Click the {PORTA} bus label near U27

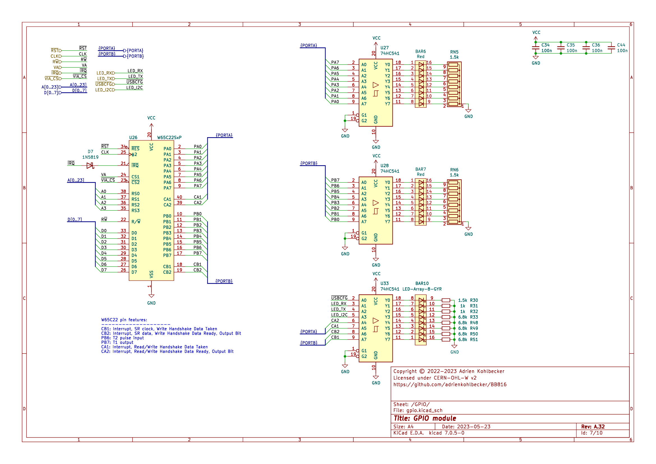click(309, 46)
